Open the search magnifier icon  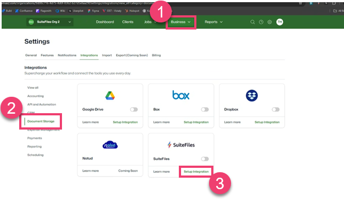(252, 22)
